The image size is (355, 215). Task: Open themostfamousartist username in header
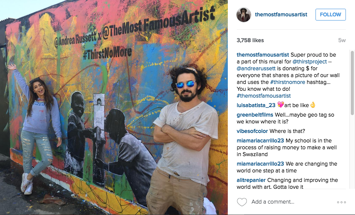(x=281, y=14)
